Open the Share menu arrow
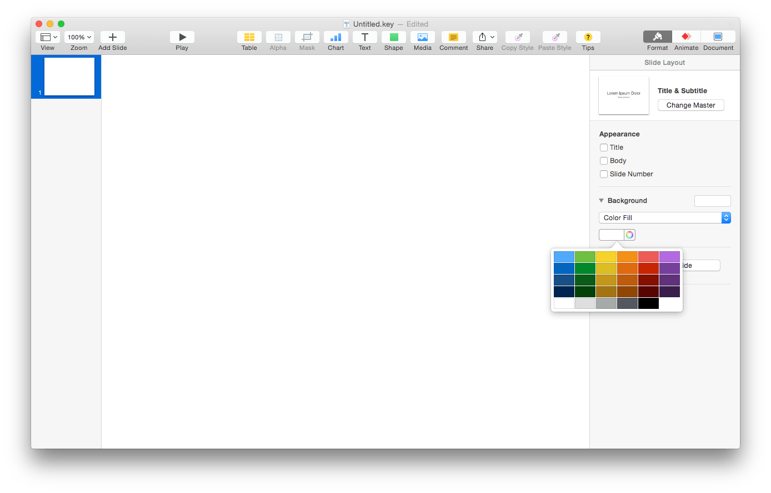Image resolution: width=771 pixels, height=493 pixels. point(492,37)
